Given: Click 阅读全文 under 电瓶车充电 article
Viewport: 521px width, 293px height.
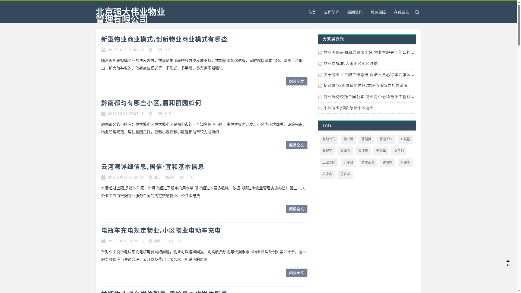Looking at the screenshot, I should 297,273.
